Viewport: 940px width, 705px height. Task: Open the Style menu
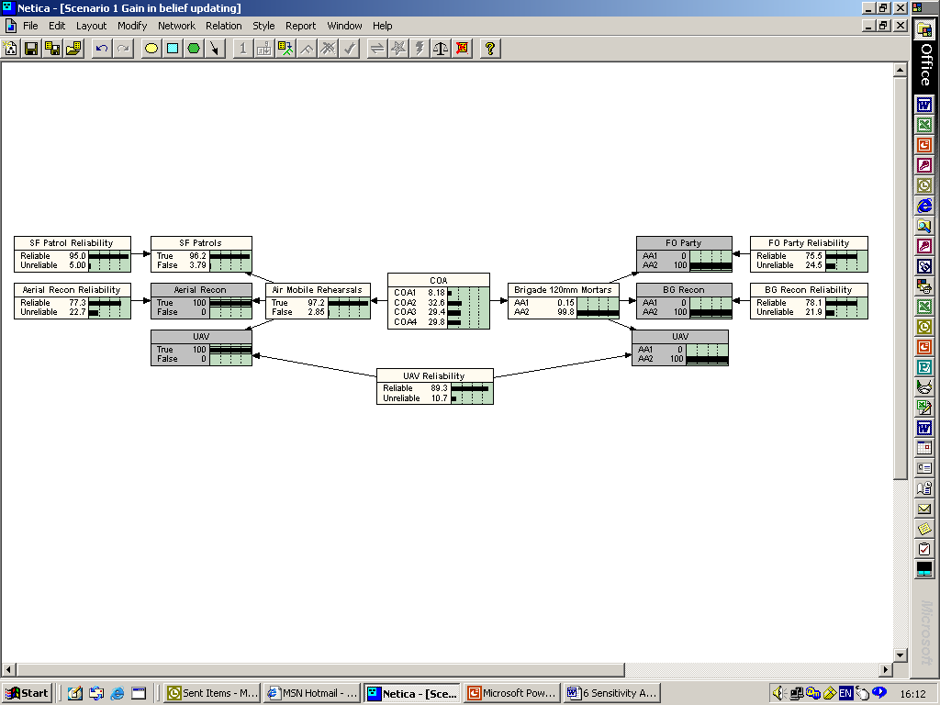pyautogui.click(x=263, y=26)
